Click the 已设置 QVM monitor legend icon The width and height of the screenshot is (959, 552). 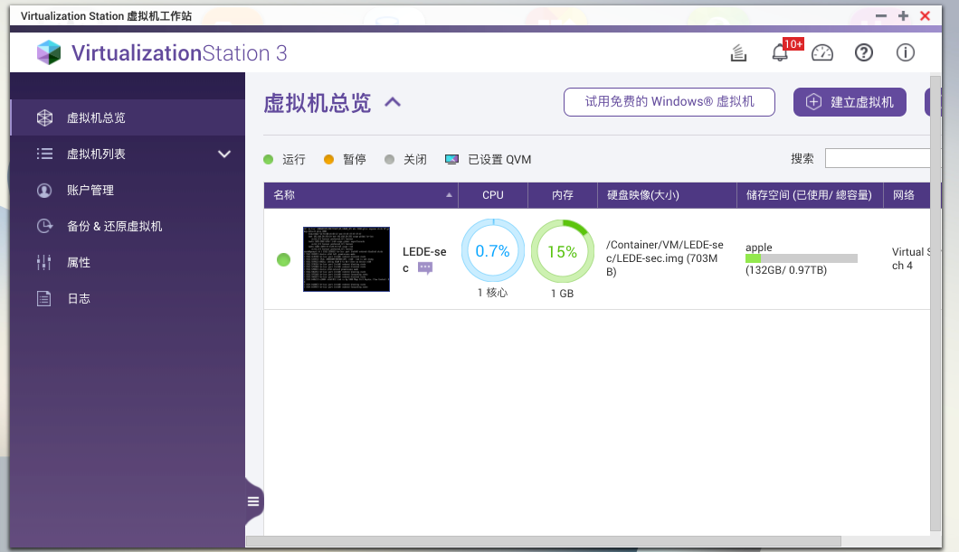[x=451, y=159]
